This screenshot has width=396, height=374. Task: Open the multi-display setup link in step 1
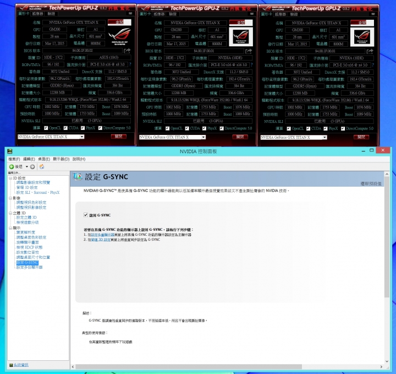coord(103,235)
